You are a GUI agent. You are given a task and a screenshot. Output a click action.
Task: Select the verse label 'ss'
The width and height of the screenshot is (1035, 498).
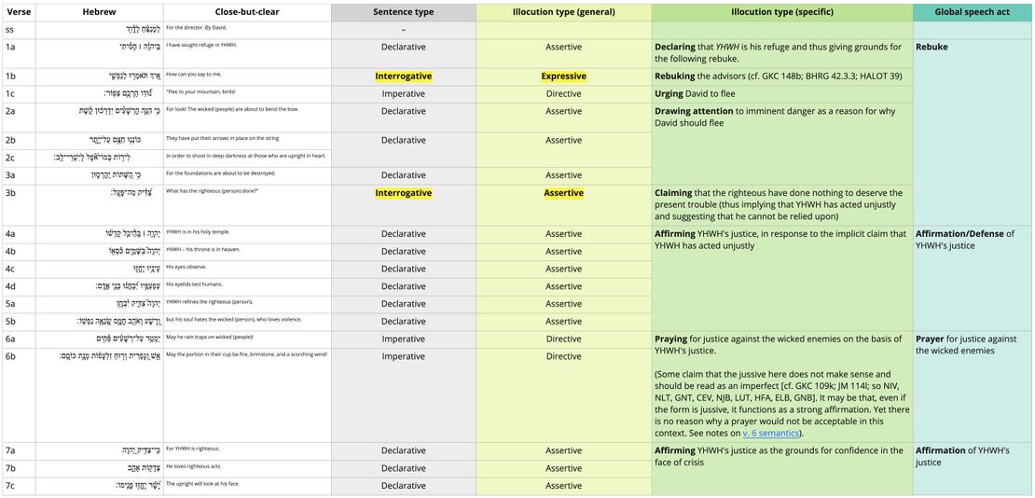pos(9,30)
